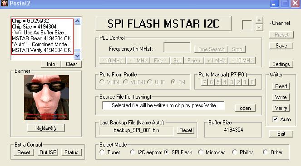Select the UHF radio button
301x166 pixels.
click(x=150, y=82)
